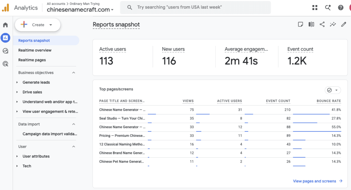Expand Generate leads tree item
The image size is (351, 190).
[x=17, y=82]
